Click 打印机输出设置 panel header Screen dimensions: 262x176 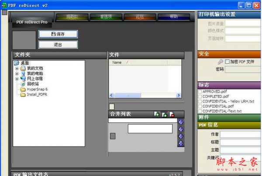[229, 14]
